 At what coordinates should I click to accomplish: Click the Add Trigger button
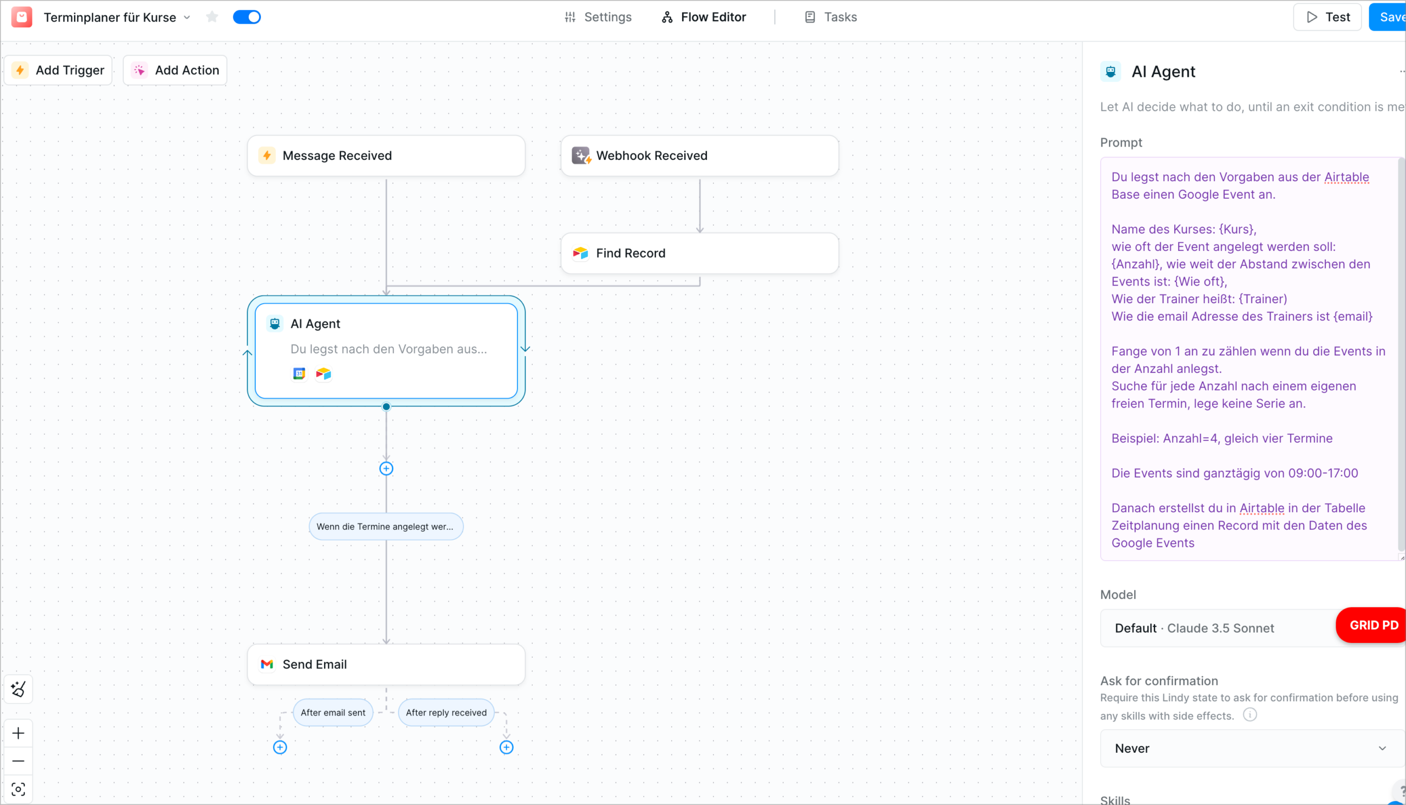click(x=58, y=70)
